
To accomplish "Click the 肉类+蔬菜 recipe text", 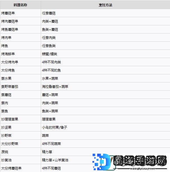I will (50, 103).
